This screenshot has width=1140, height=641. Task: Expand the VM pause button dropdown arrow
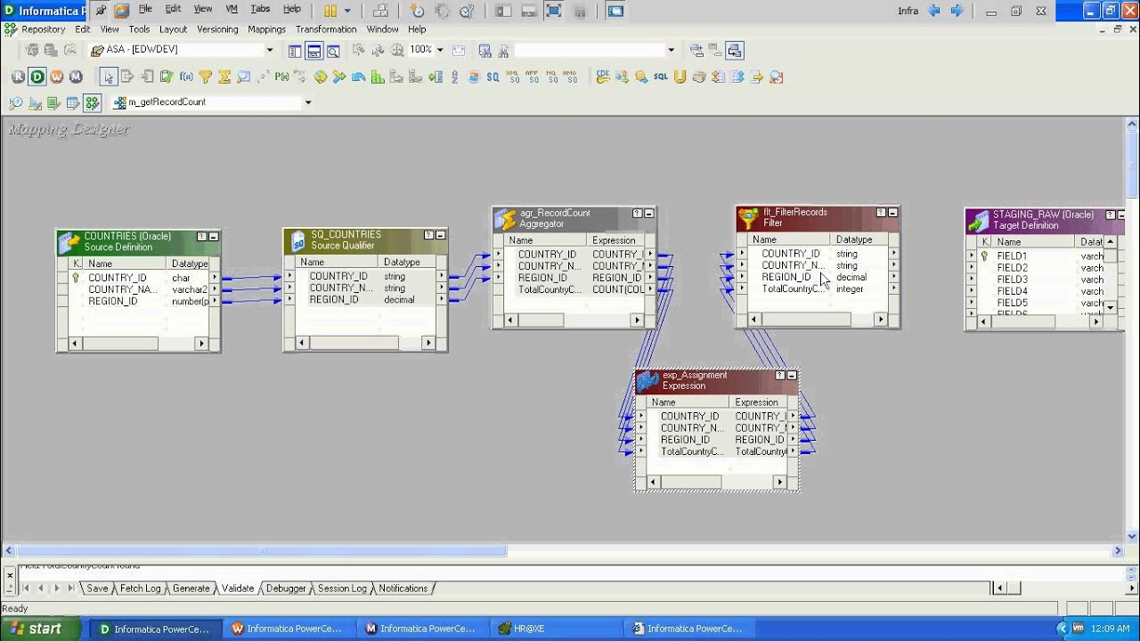[347, 11]
